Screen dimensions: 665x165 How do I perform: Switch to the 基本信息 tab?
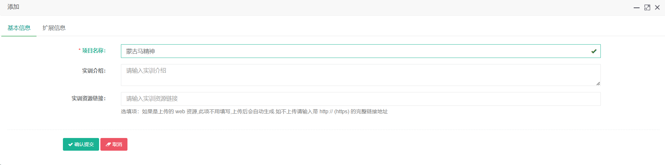pos(19,28)
